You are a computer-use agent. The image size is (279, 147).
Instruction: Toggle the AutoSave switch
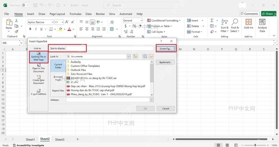tap(26, 5)
